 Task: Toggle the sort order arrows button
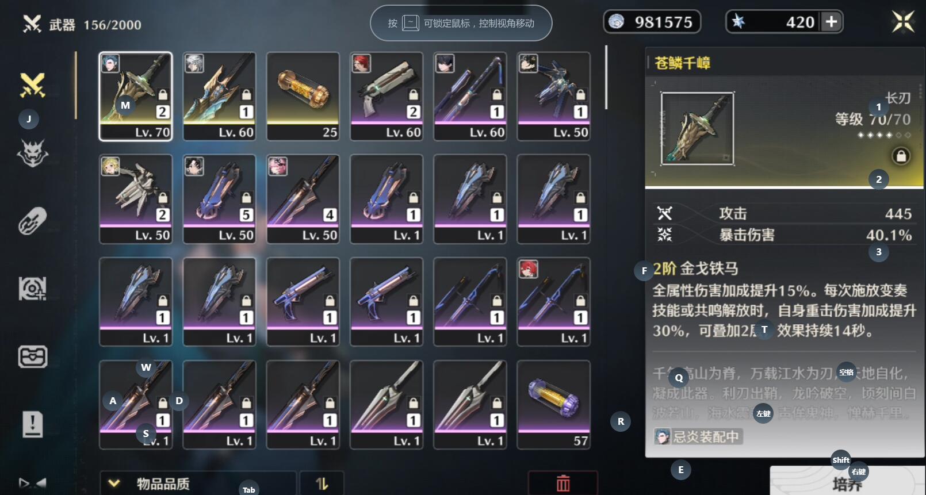click(322, 484)
